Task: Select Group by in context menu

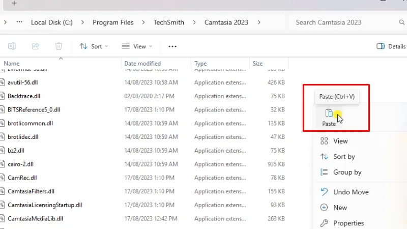Action: 347,172
